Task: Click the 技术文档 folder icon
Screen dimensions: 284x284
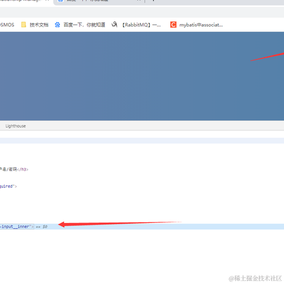Action: click(x=23, y=25)
